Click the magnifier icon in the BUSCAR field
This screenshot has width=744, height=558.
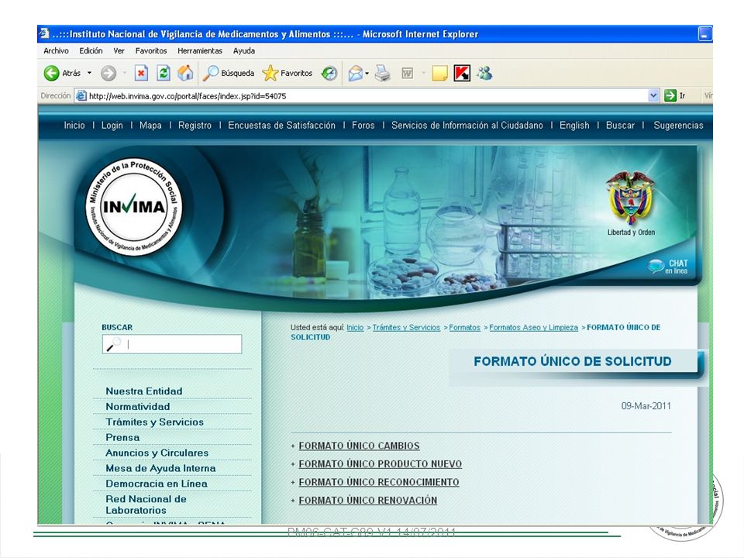114,344
